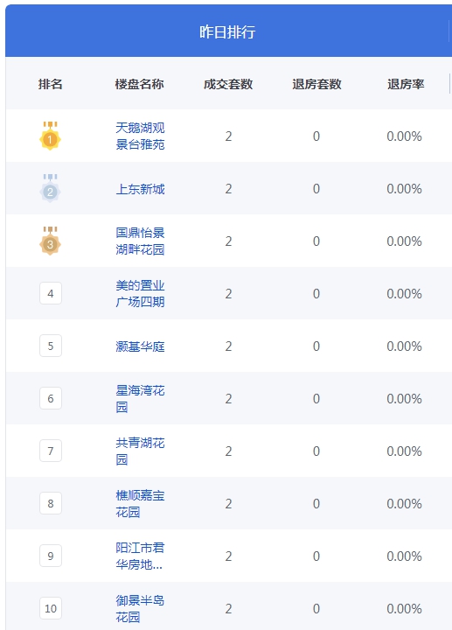Click the gold rank 1 medal icon
This screenshot has height=630, width=452.
point(50,136)
